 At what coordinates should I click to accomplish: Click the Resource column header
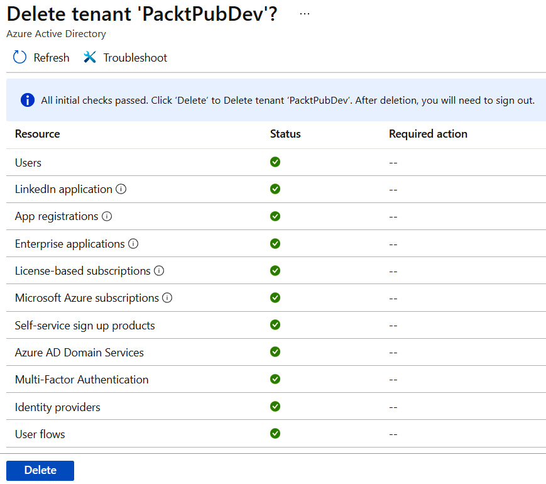(x=37, y=134)
